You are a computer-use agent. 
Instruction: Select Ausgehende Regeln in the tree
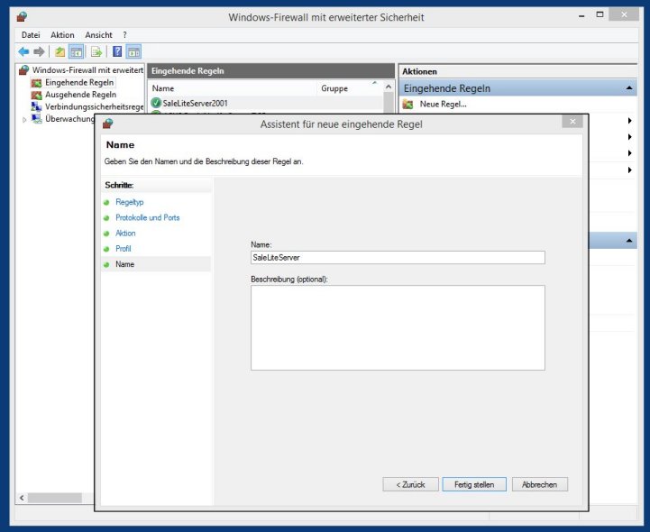tap(80, 94)
